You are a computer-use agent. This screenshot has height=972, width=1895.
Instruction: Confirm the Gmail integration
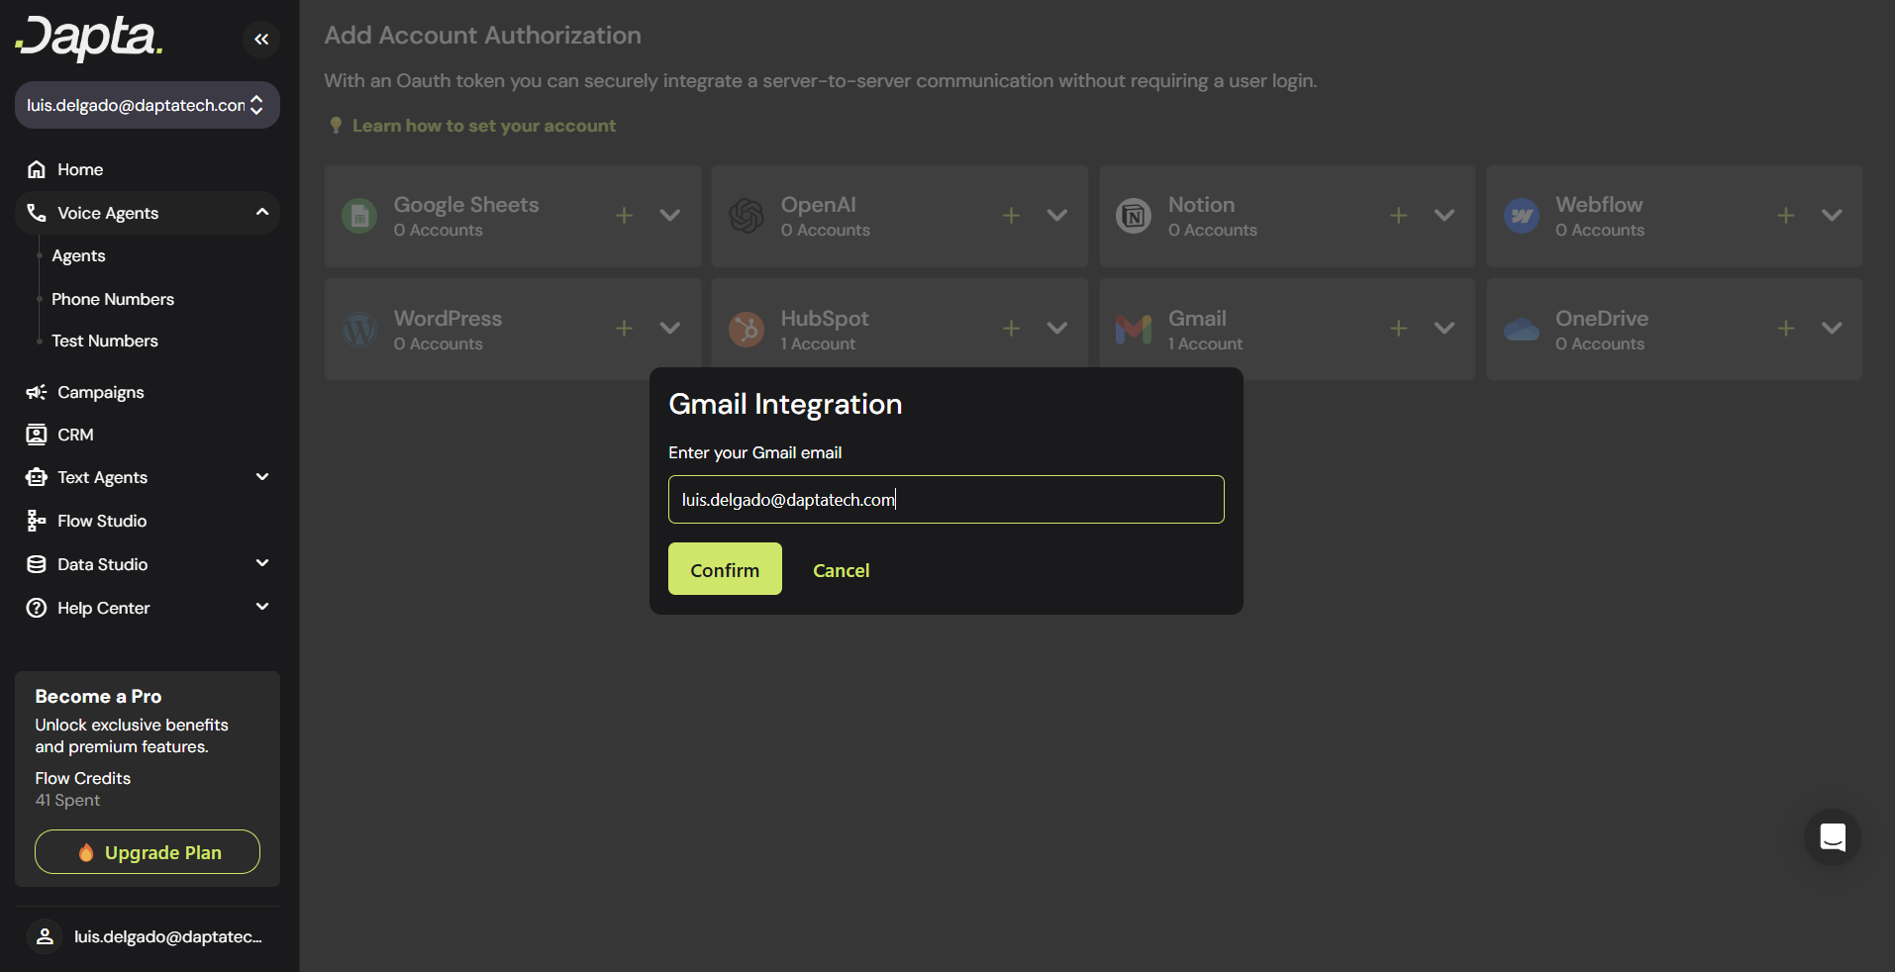725,569
